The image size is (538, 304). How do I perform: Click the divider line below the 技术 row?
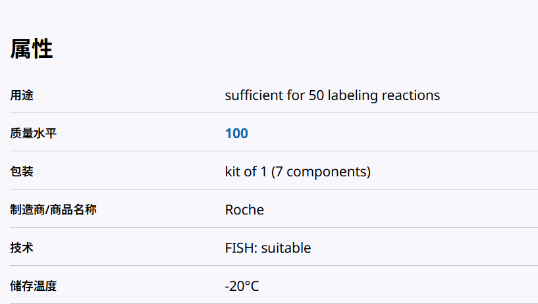269,266
